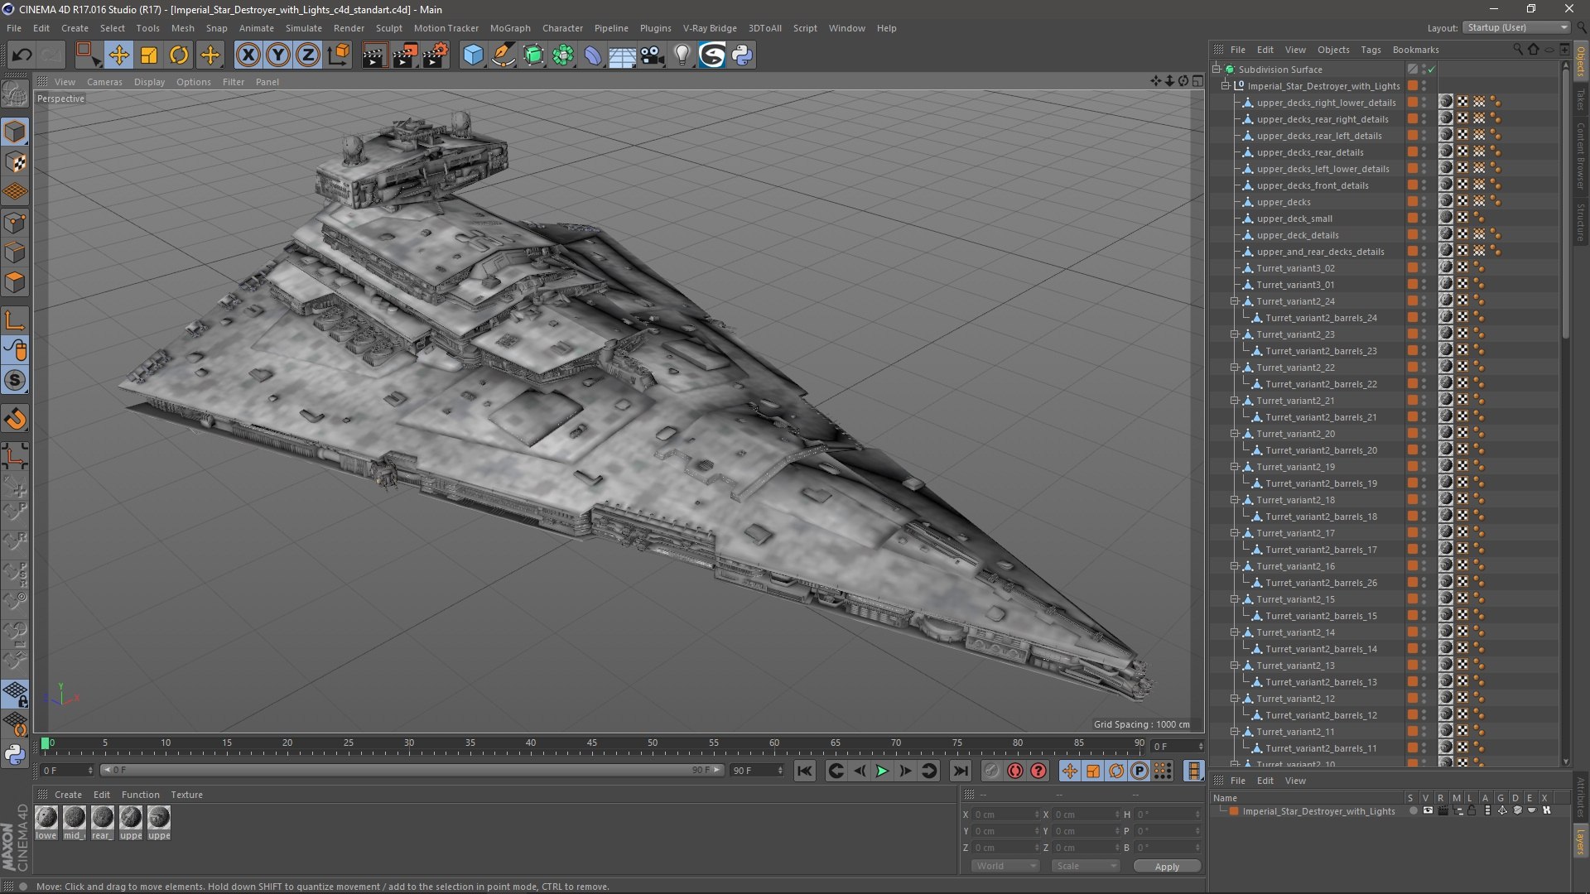Collapse the Subdivision Surface tree node
The image size is (1590, 894).
[x=1217, y=70]
